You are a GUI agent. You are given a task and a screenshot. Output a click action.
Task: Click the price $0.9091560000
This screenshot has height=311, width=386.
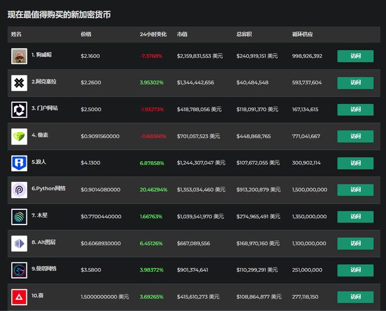tap(100, 136)
